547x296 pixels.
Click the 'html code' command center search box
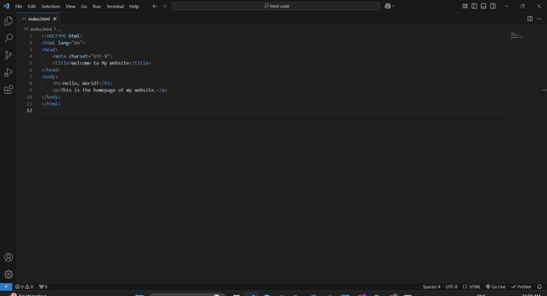tap(276, 6)
